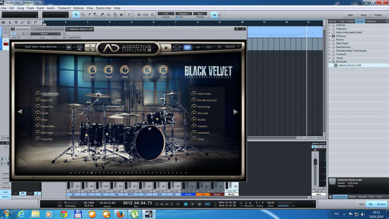
Task: Open the default preset dropdown
Action: pyautogui.click(x=46, y=34)
